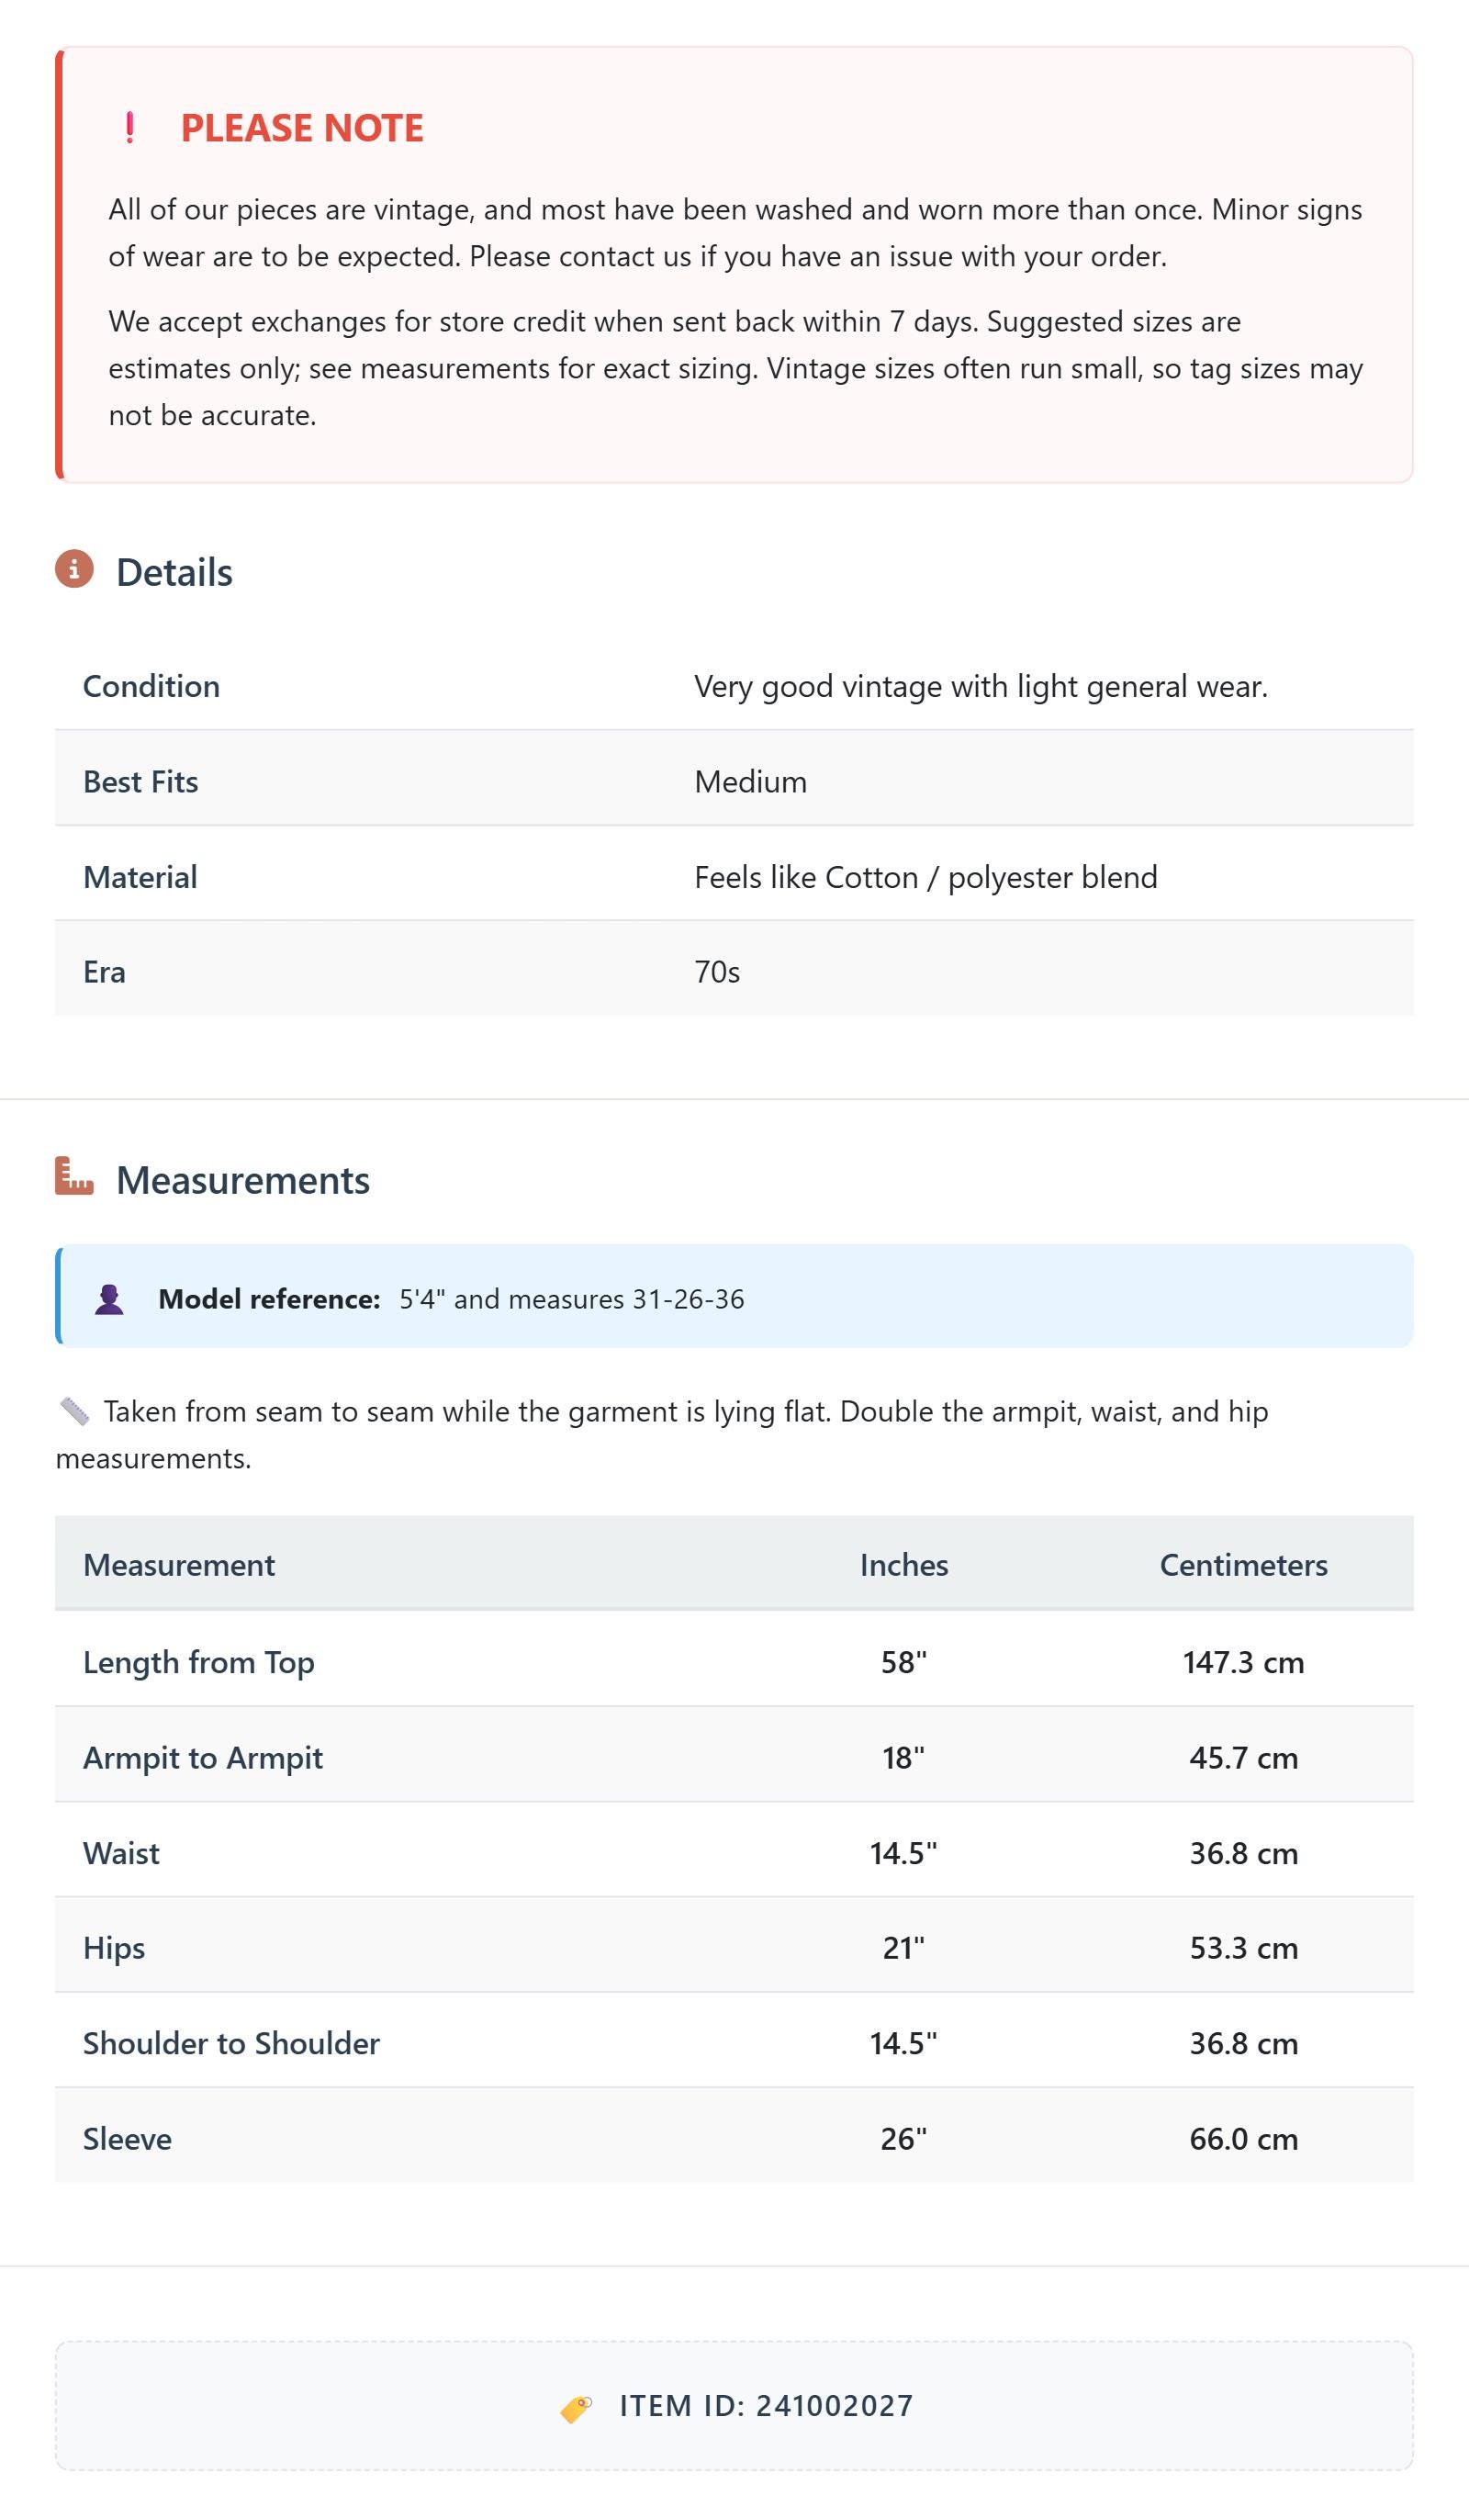The image size is (1469, 2518).
Task: Select the Shoulder to Shoulder row label
Action: click(x=230, y=2043)
